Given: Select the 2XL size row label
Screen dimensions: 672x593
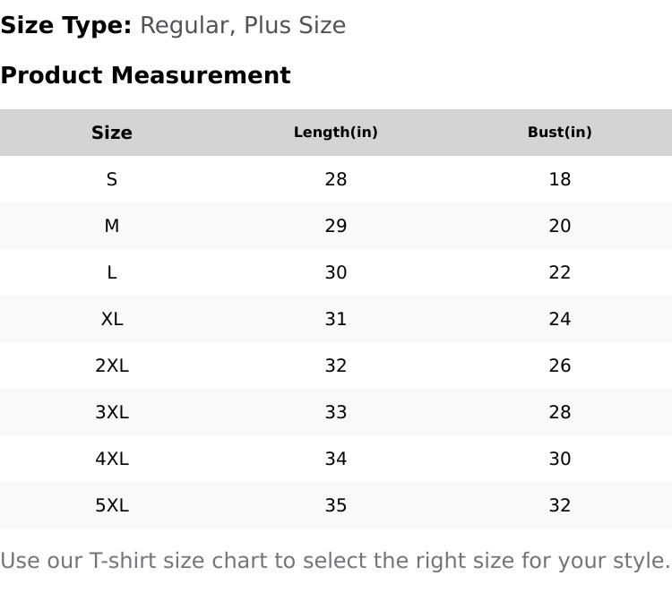Looking at the screenshot, I should click(x=112, y=365).
